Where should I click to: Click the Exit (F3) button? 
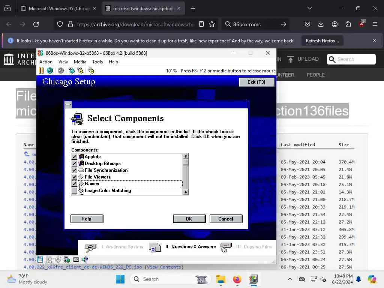pos(256,82)
